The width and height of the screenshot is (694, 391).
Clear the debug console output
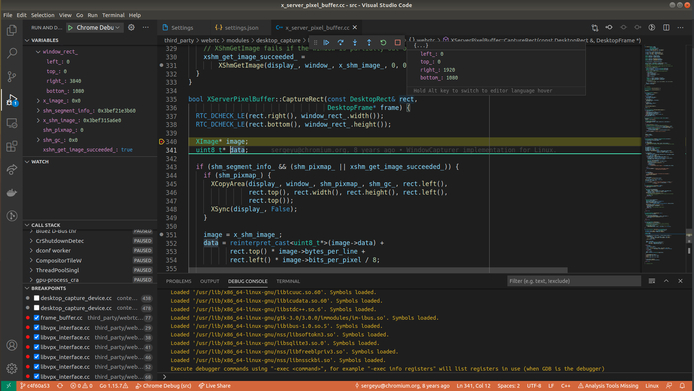click(x=652, y=281)
